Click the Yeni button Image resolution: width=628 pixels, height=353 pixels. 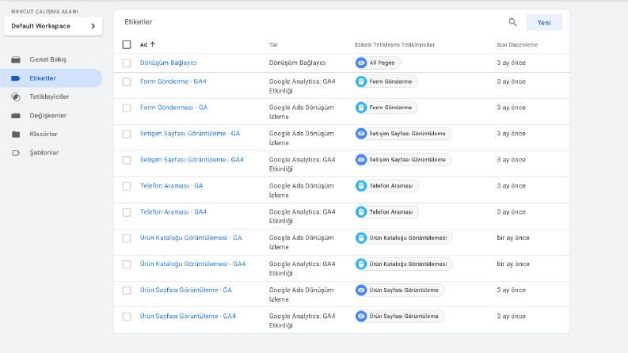pos(544,22)
